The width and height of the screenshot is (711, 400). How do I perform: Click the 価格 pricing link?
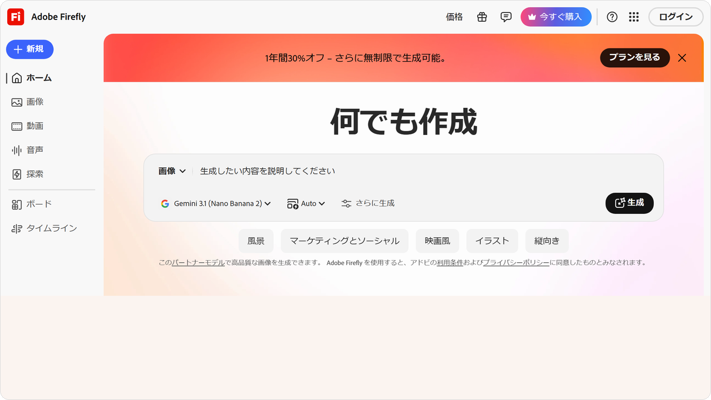point(454,17)
